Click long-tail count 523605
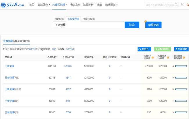This screenshot has width=189, height=119. [68, 66]
